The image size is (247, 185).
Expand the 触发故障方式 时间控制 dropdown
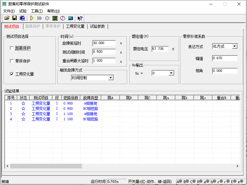(x=111, y=78)
